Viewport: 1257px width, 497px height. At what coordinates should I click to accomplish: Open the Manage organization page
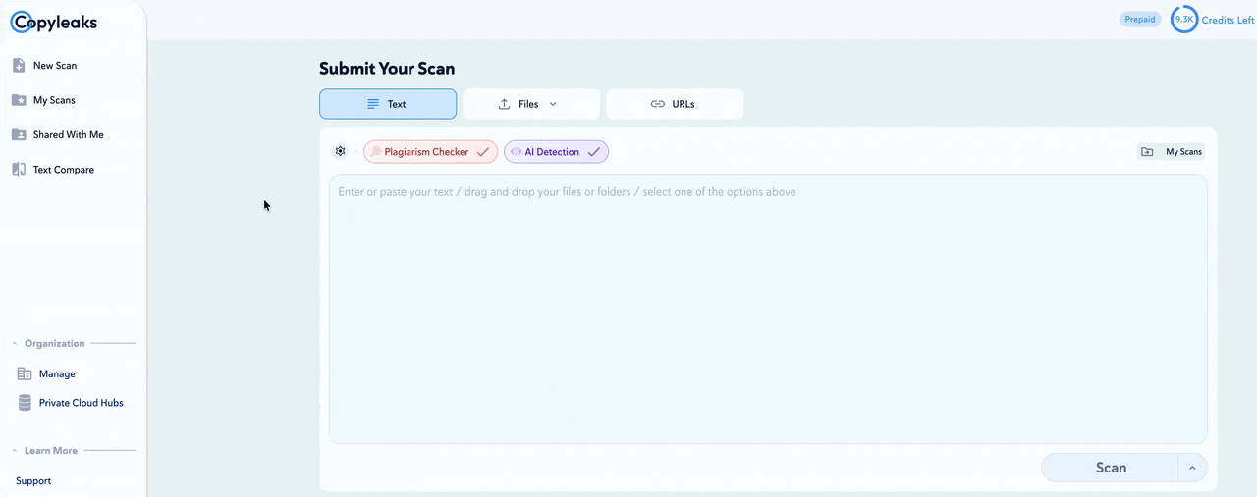pos(57,373)
